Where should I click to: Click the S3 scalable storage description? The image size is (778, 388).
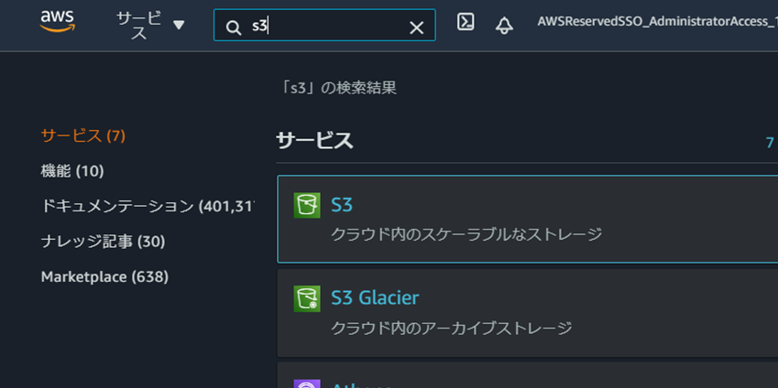click(x=466, y=234)
